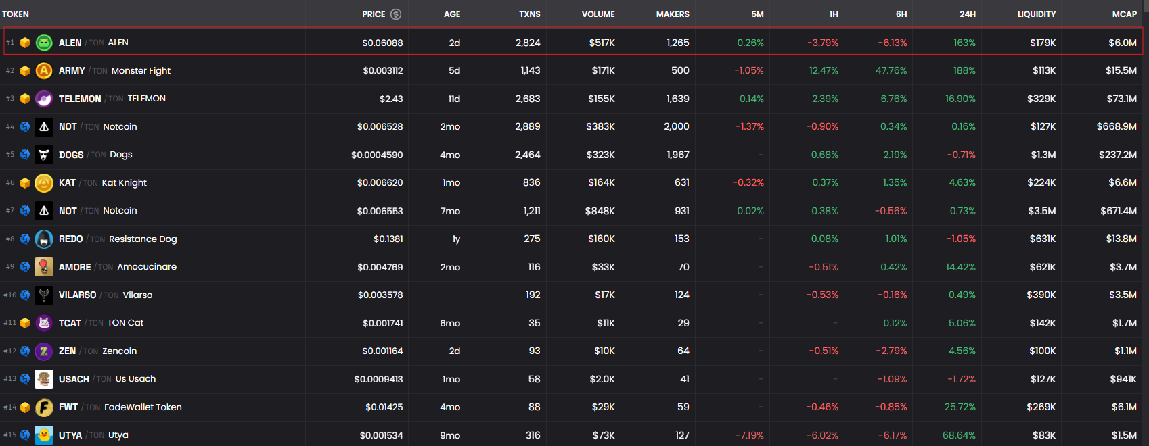Click blue DEX icon in REDO row
This screenshot has width=1149, height=446.
[25, 239]
